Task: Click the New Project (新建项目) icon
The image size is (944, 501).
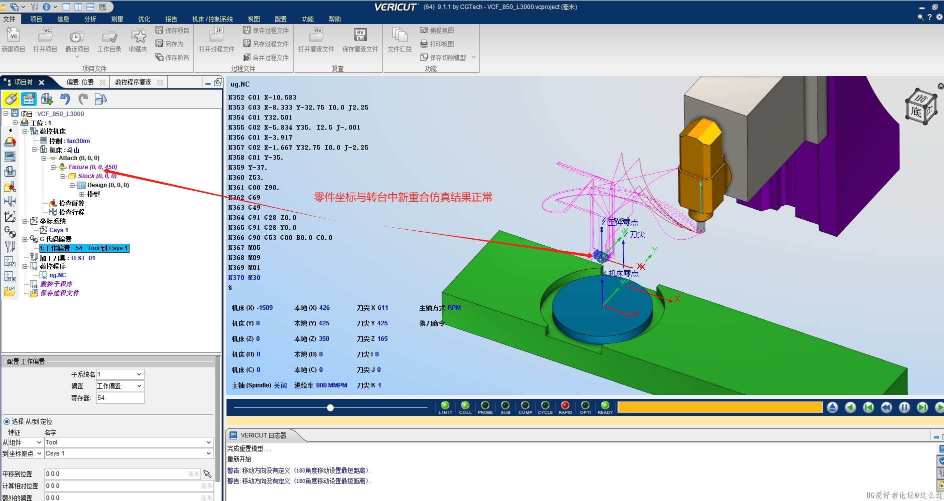Action: [x=13, y=36]
